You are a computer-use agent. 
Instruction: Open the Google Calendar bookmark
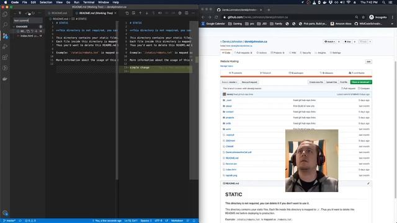(x=213, y=24)
